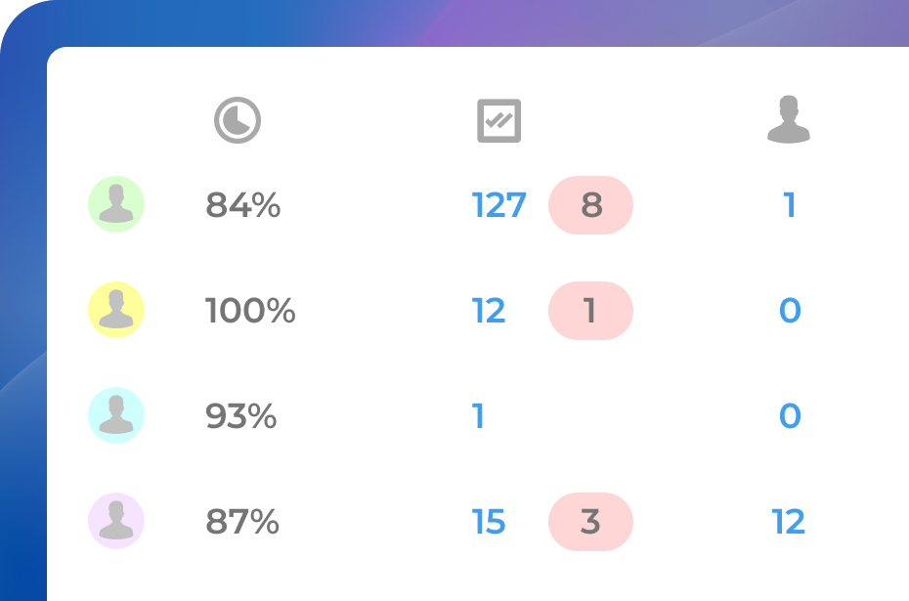Open the 12 tasks link in second row

(x=489, y=311)
